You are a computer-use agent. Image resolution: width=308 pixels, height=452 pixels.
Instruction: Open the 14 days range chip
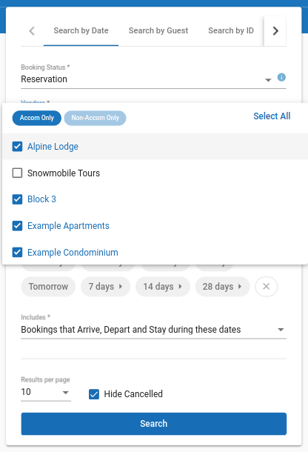[x=163, y=287]
